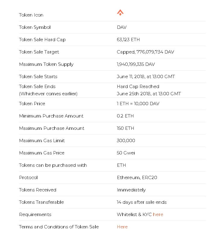Click the Hard Cap Reached text
The width and height of the screenshot is (224, 241).
click(x=138, y=87)
